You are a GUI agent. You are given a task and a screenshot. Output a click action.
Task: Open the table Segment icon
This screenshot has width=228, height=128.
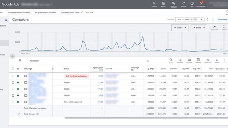coord(180,61)
